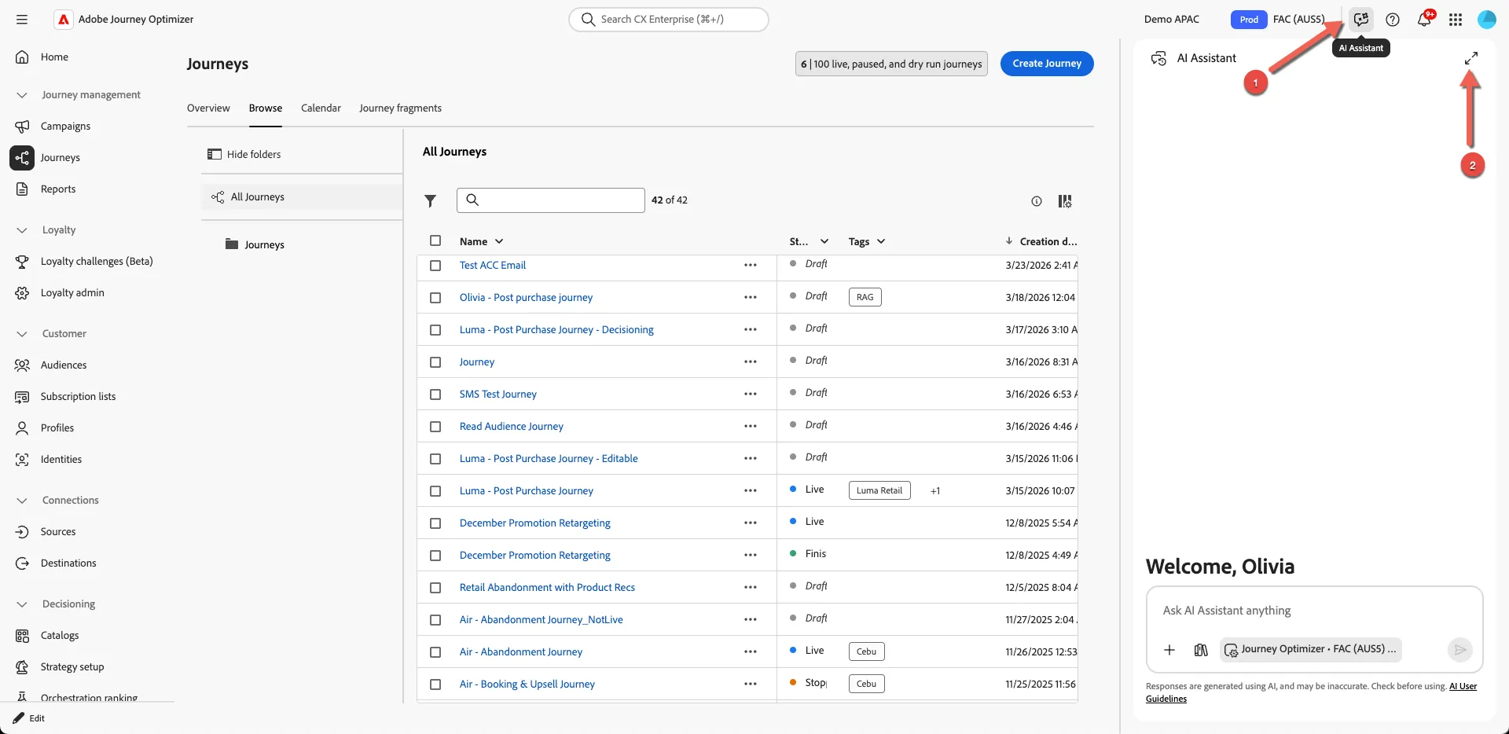Viewport: 1509px width, 734px height.
Task: Open the user profile avatar
Action: click(1487, 20)
